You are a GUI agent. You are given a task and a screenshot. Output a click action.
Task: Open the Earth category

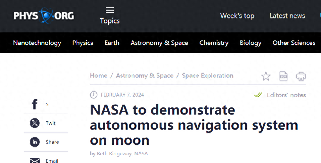[112, 43]
